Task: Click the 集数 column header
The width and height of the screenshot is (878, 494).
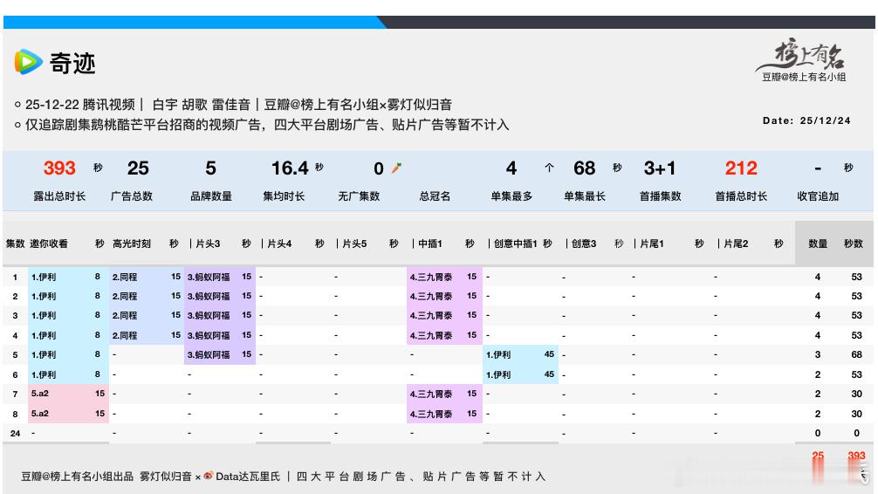Action: (15, 244)
